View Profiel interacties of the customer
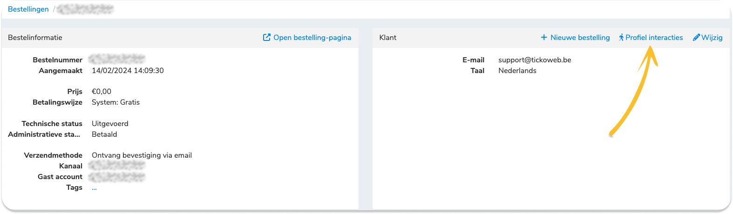The height and width of the screenshot is (214, 733). point(654,38)
